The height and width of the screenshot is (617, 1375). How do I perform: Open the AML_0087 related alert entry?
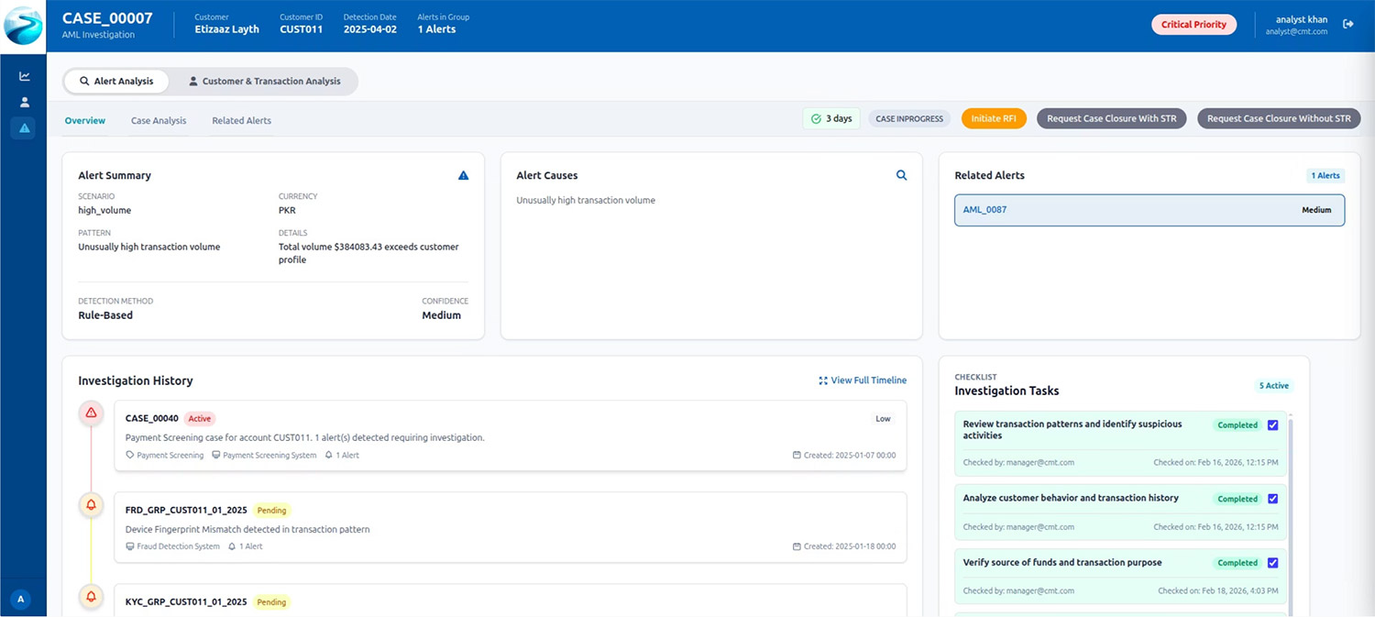click(x=1149, y=210)
